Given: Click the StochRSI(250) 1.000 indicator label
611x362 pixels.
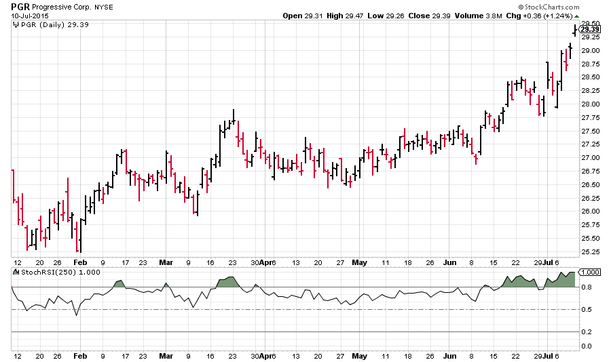Looking at the screenshot, I should (x=60, y=272).
